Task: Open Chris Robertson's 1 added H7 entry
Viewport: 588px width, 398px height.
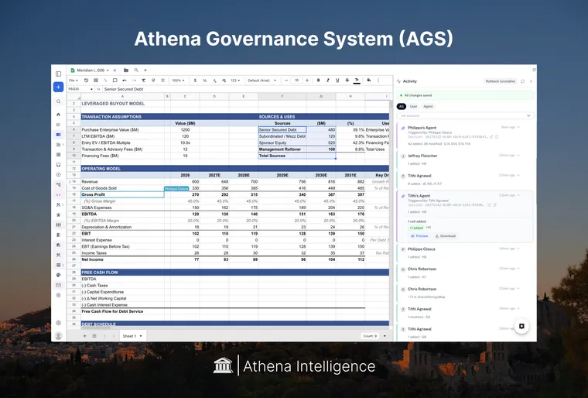Action: [465, 273]
